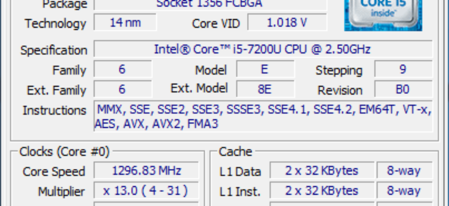Click the Multiplier field x 13.0
Image resolution: width=449 pixels, height=206 pixels.
pos(146,190)
